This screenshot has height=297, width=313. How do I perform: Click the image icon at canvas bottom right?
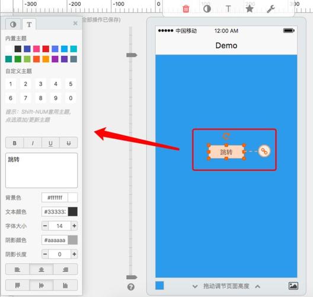coord(293,286)
